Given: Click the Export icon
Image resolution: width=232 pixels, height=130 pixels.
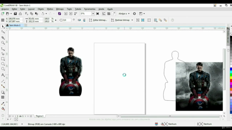Looking at the screenshot, I should (71, 14).
